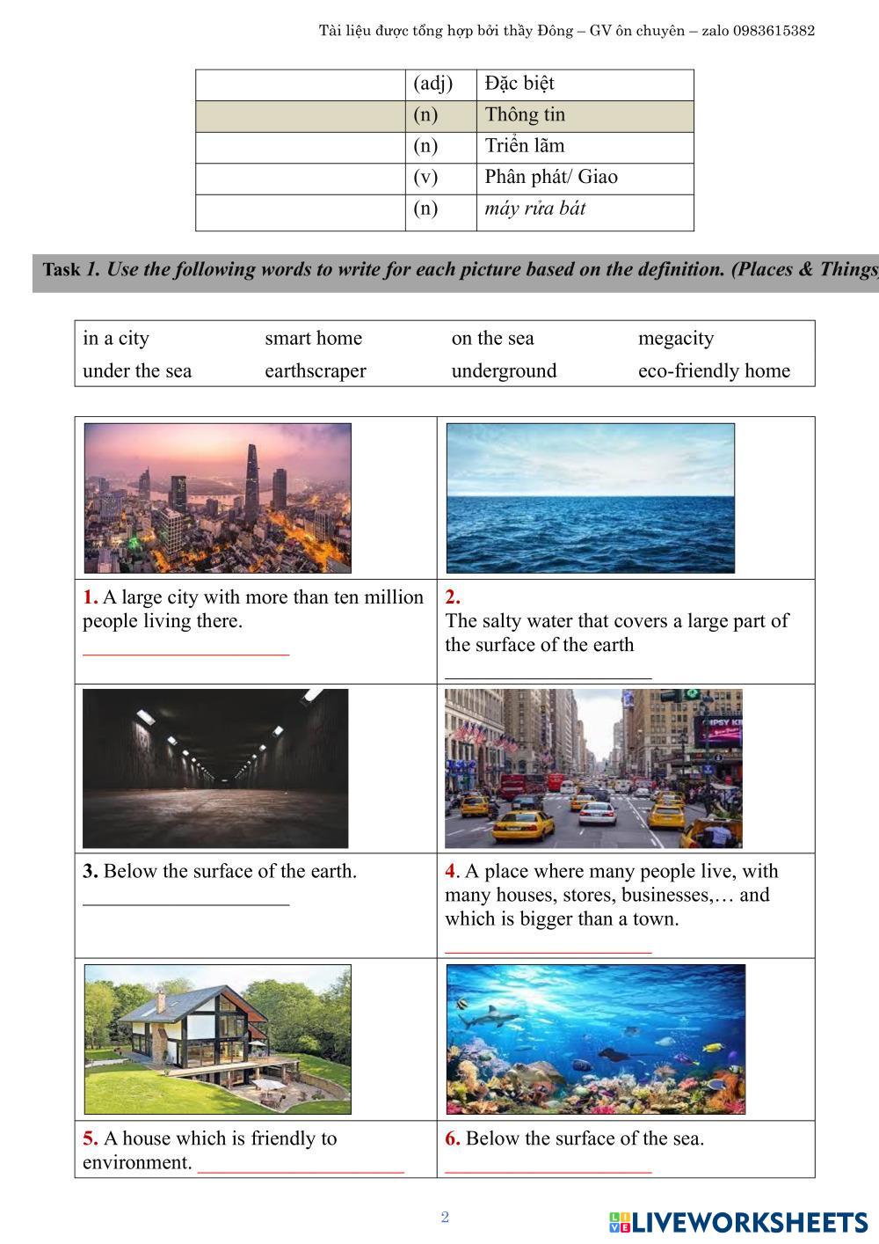
Task: Click the answer blank for question 4
Action: [548, 945]
